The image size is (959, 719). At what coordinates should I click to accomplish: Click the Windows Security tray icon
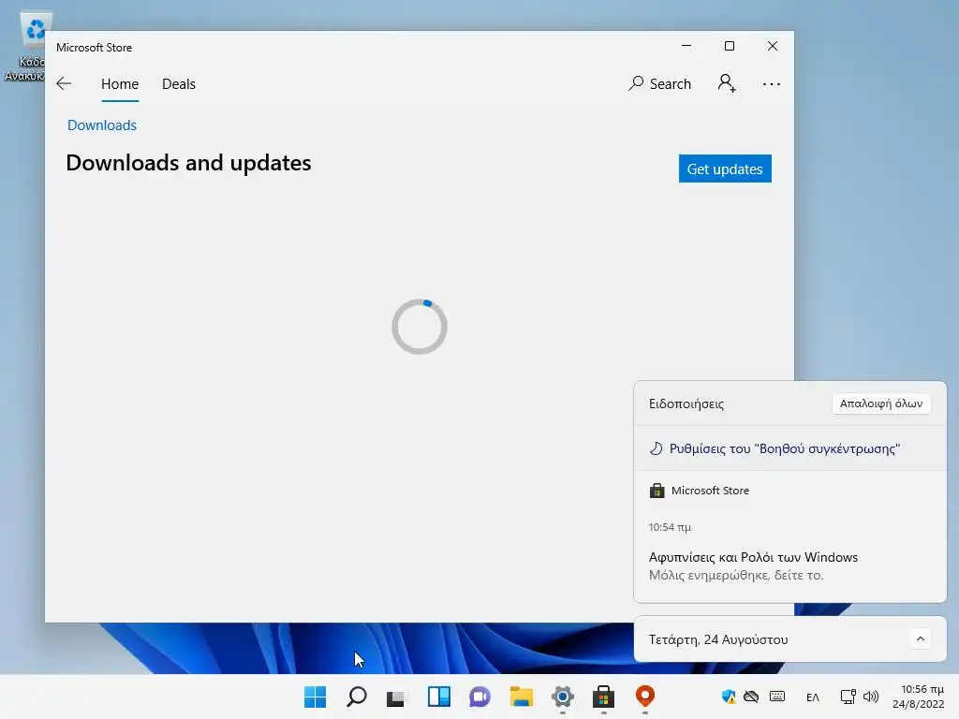(728, 697)
